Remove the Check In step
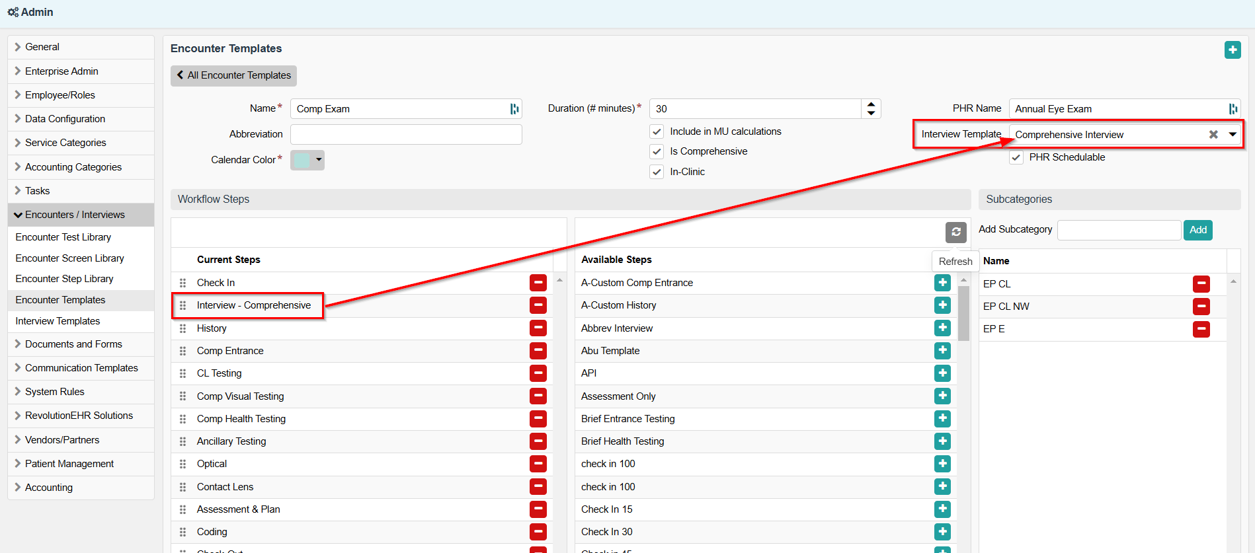This screenshot has height=553, width=1255. (x=538, y=283)
